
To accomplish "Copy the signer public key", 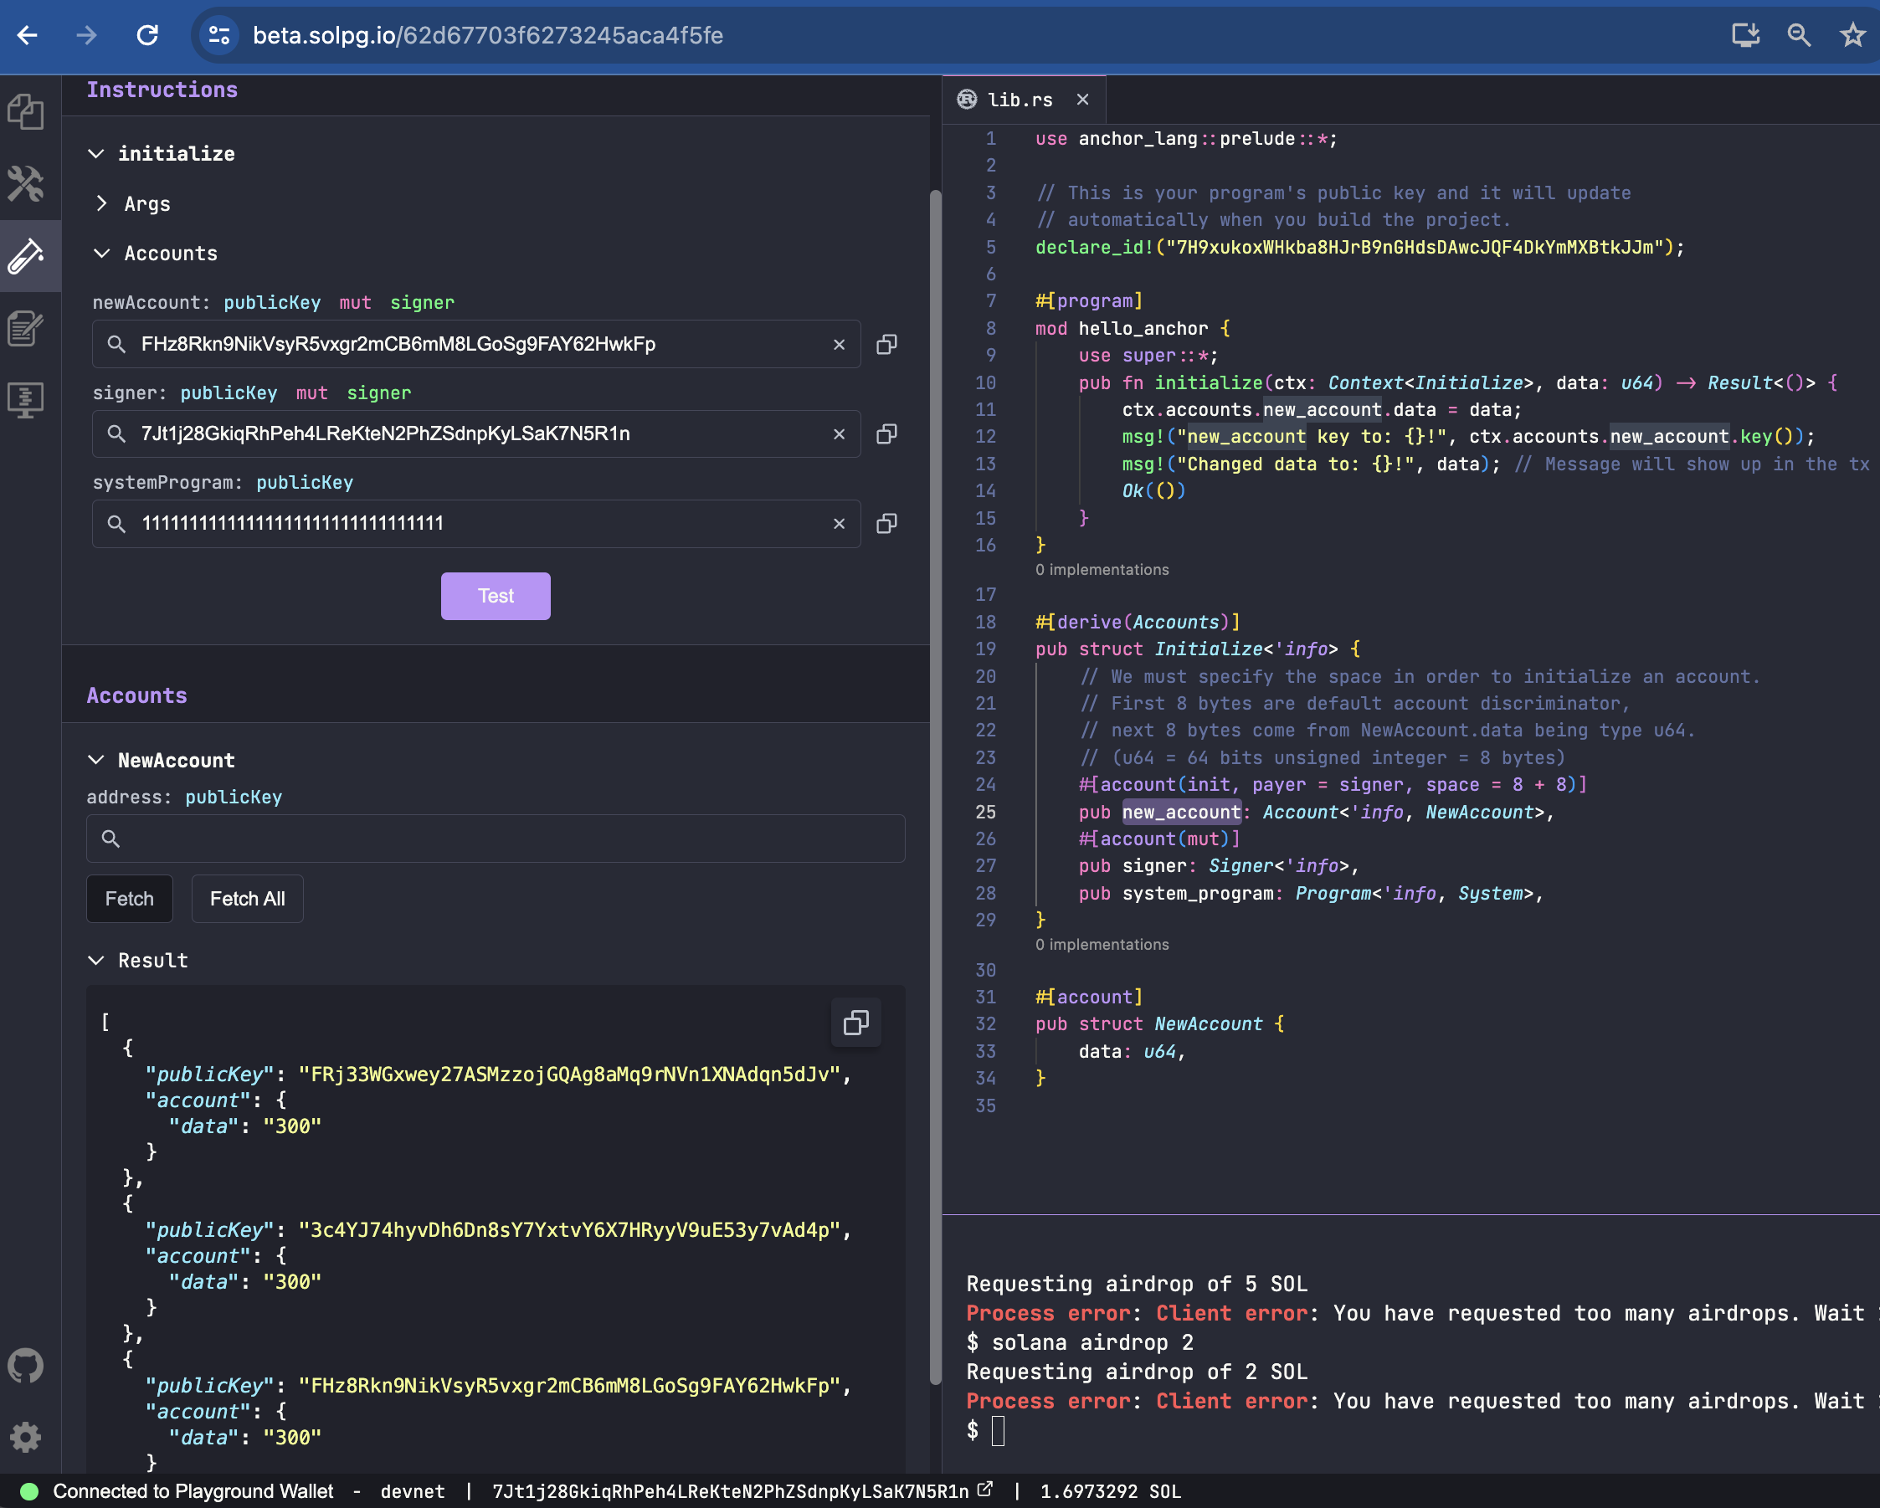I will [886, 434].
